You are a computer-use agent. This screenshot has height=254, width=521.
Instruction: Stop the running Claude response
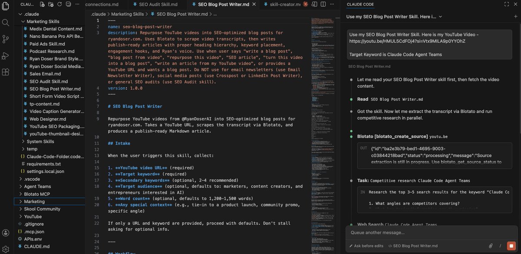[511, 246]
